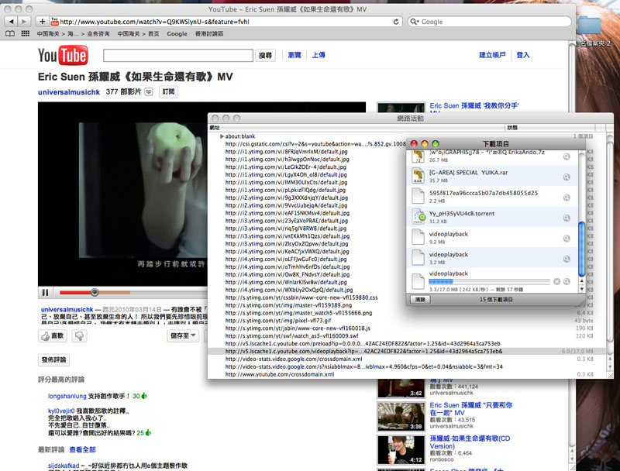Clear the downloads list

(x=419, y=299)
